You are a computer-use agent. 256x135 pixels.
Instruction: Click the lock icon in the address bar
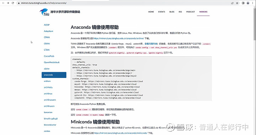click(x=19, y=3)
